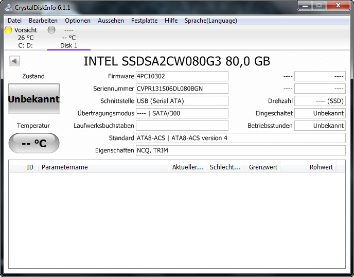Click the disk title INTEL SSDSA2CW080G3 80,0 GB

177,61
